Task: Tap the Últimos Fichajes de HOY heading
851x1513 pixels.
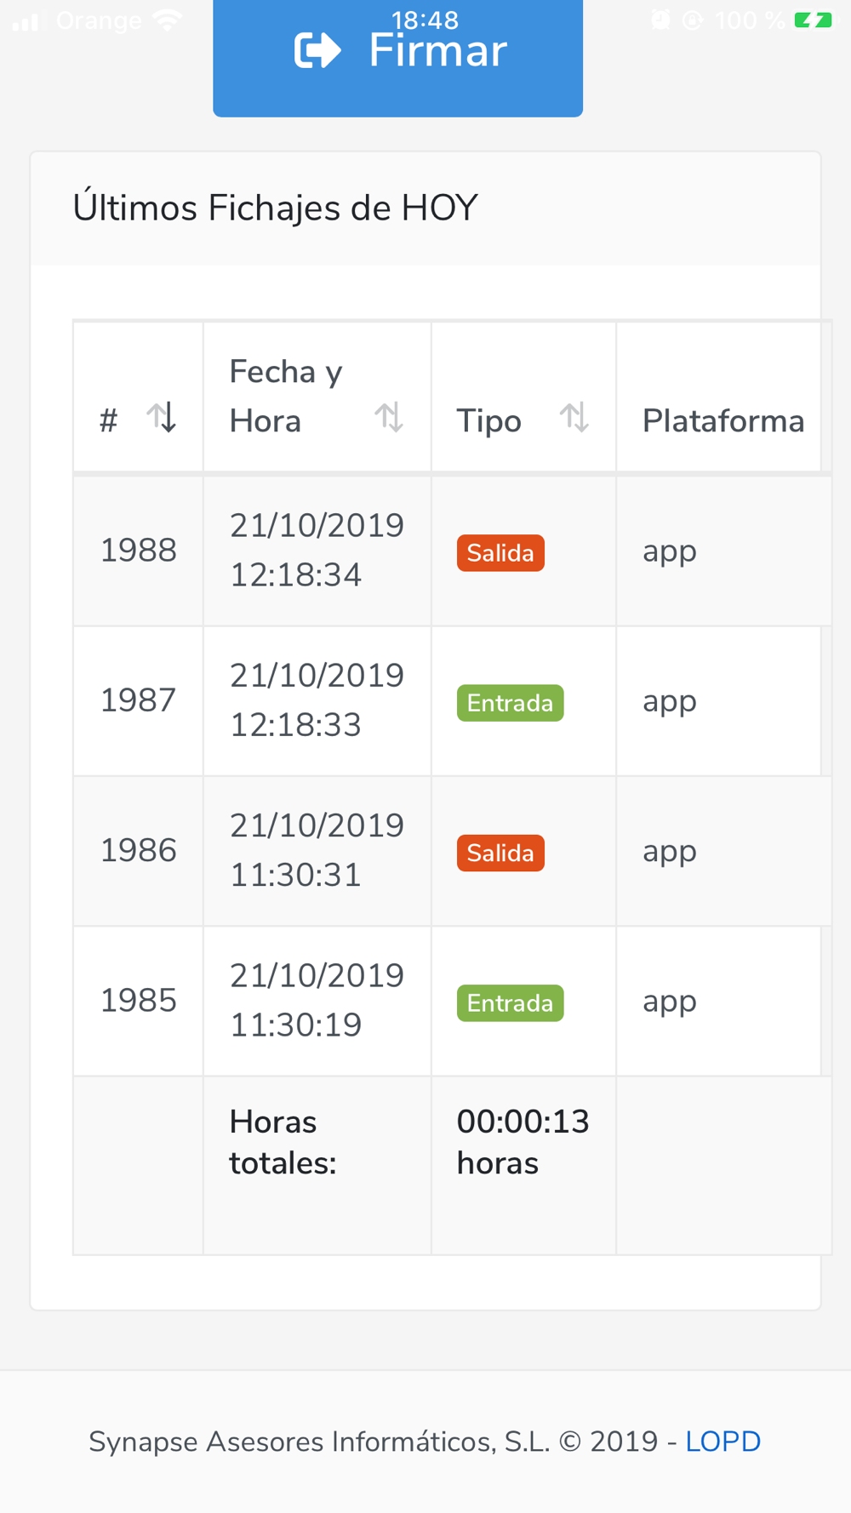Action: coord(275,208)
